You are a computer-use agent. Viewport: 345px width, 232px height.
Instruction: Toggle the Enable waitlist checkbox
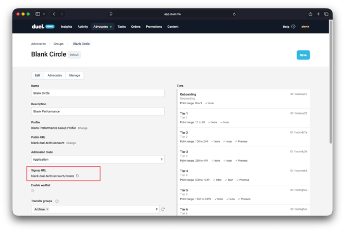(x=33, y=190)
